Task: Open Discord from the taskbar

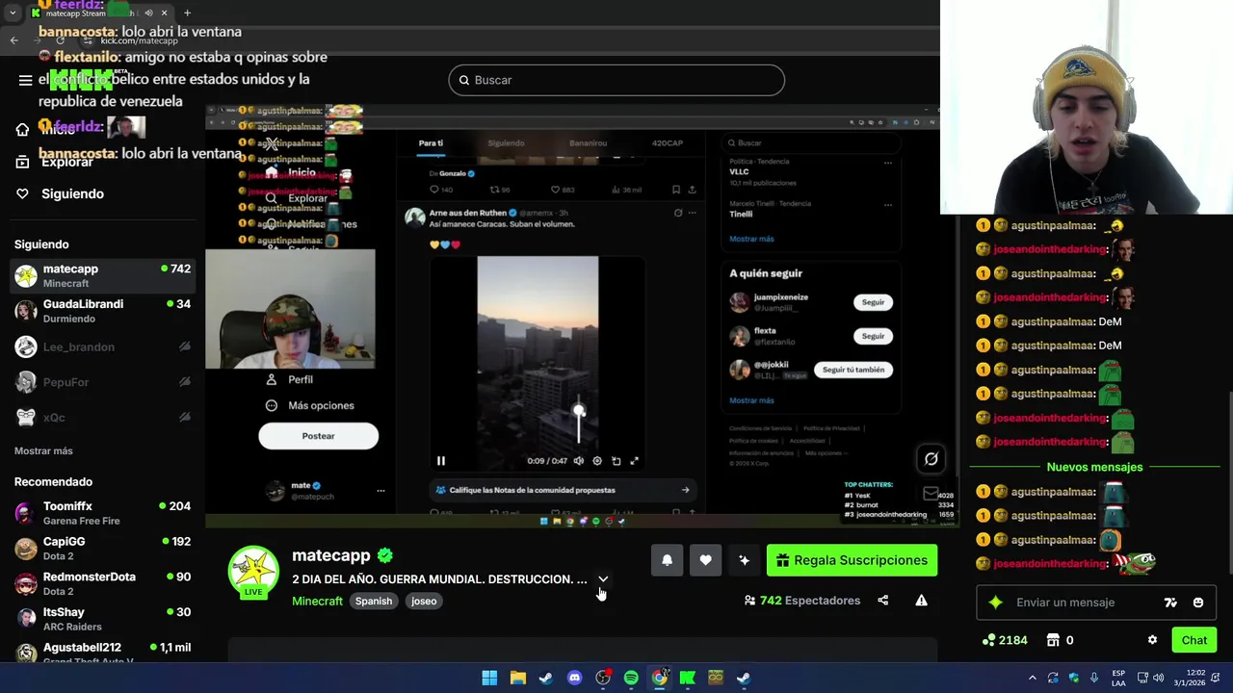Action: click(575, 678)
